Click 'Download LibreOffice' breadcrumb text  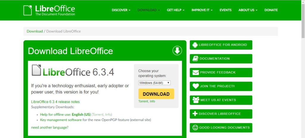[x=63, y=31]
